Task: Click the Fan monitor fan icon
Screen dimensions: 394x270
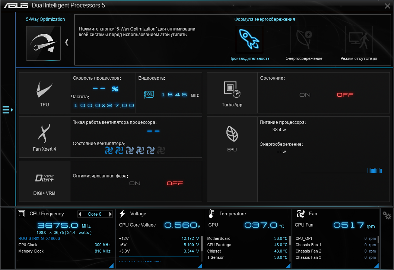Action: [301, 213]
